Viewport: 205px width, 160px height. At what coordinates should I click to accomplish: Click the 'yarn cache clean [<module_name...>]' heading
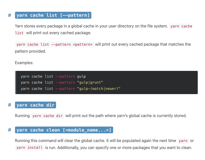pyautogui.click(x=64, y=130)
